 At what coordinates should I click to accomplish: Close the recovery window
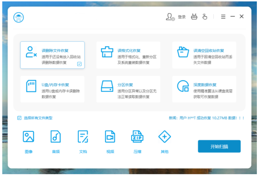(x=242, y=16)
